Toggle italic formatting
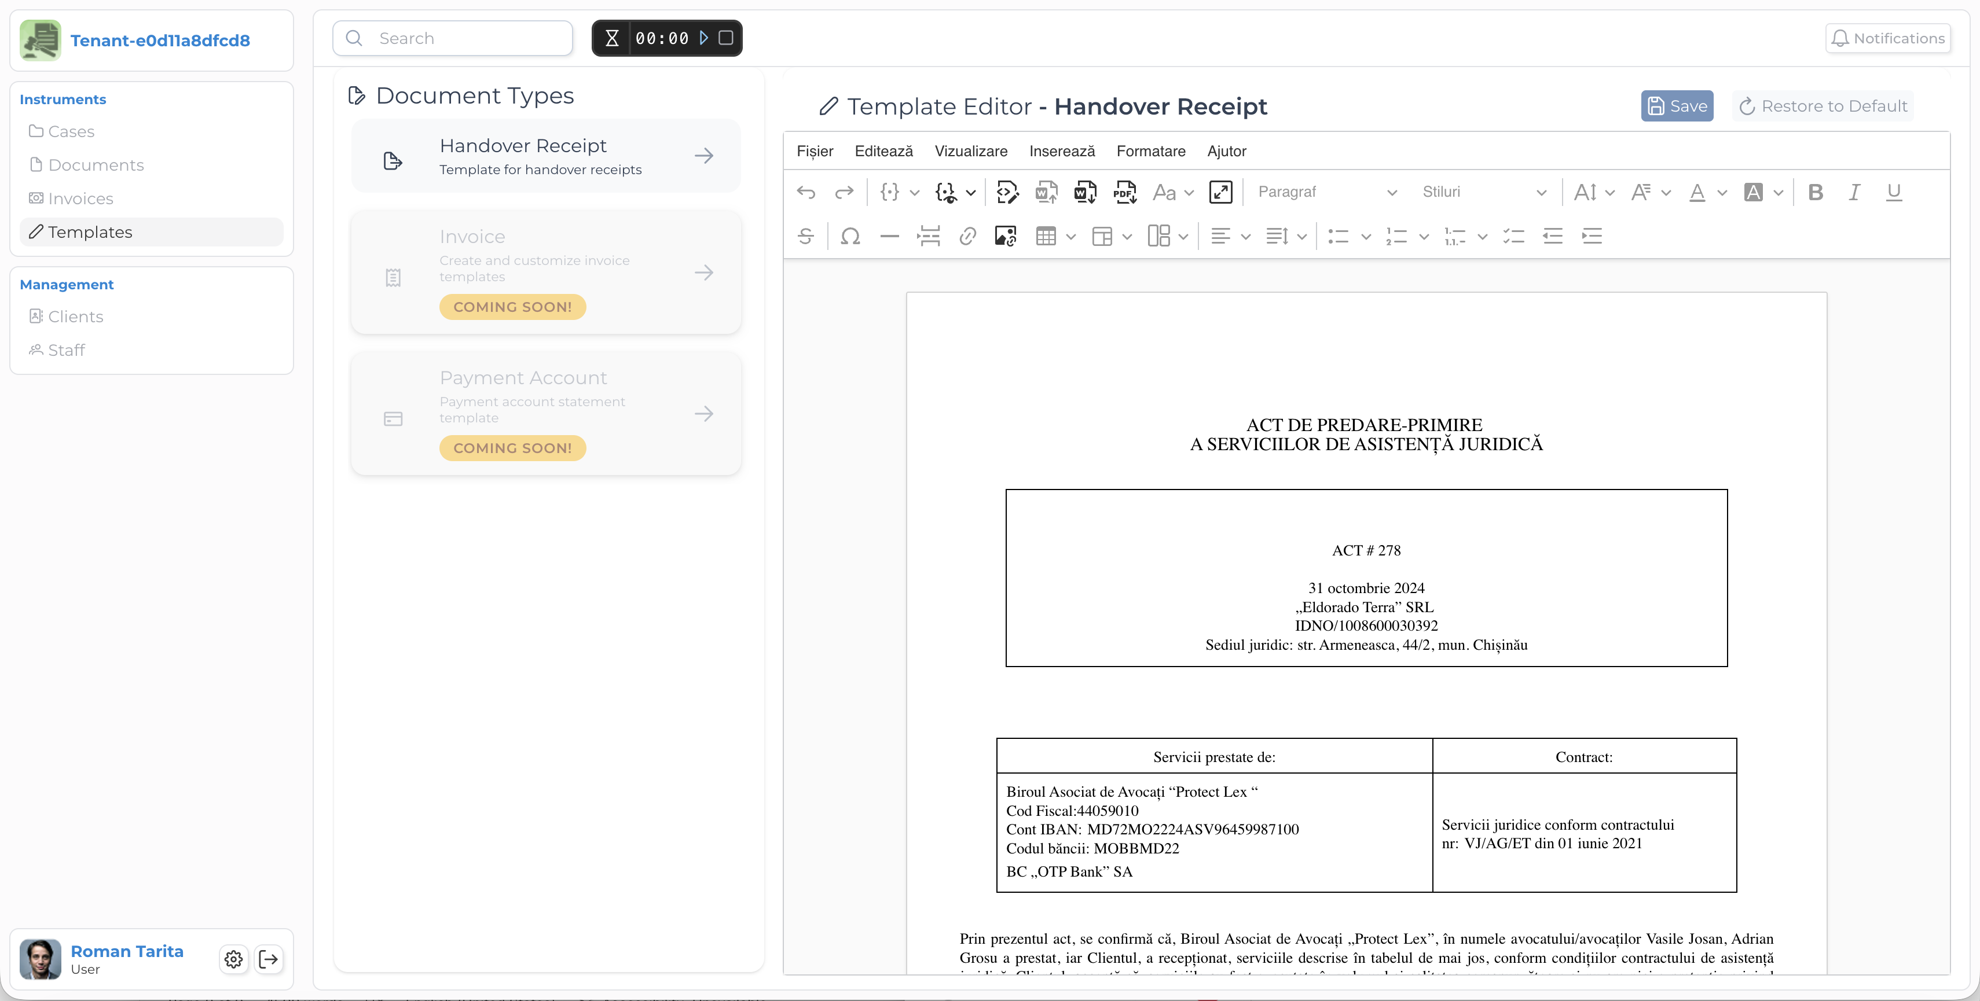This screenshot has width=1980, height=1001. click(1854, 192)
